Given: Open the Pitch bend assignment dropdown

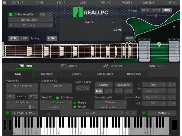Looking at the screenshot, I should [154, 85].
